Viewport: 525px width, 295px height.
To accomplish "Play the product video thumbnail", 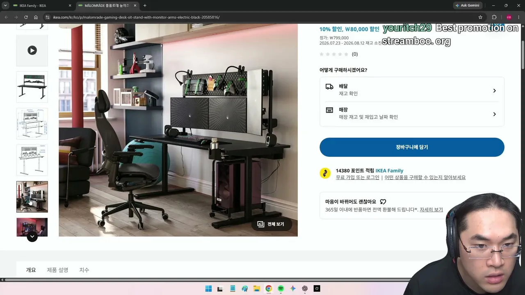I will click(x=32, y=50).
